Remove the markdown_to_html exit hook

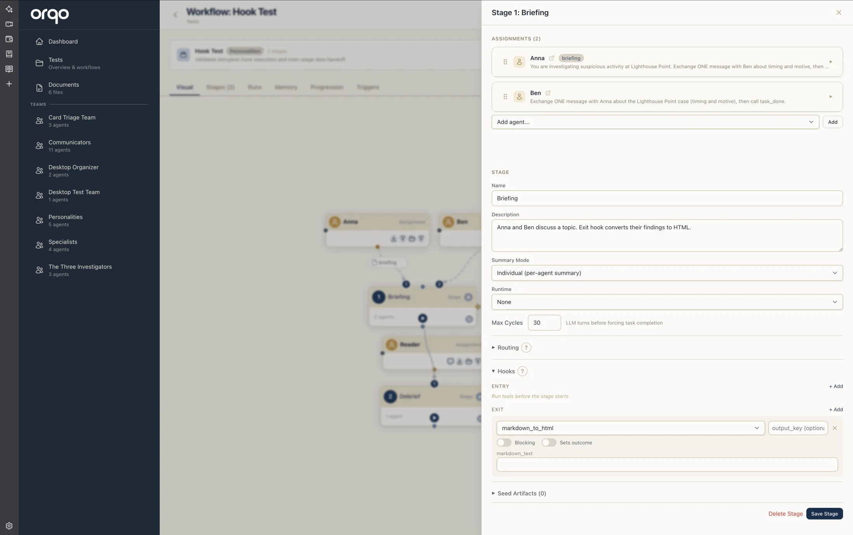click(835, 428)
